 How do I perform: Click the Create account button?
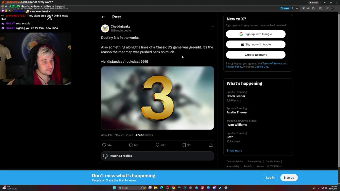256,55
